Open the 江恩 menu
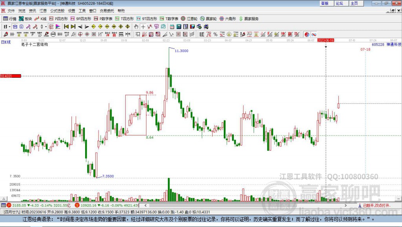 (43, 11)
